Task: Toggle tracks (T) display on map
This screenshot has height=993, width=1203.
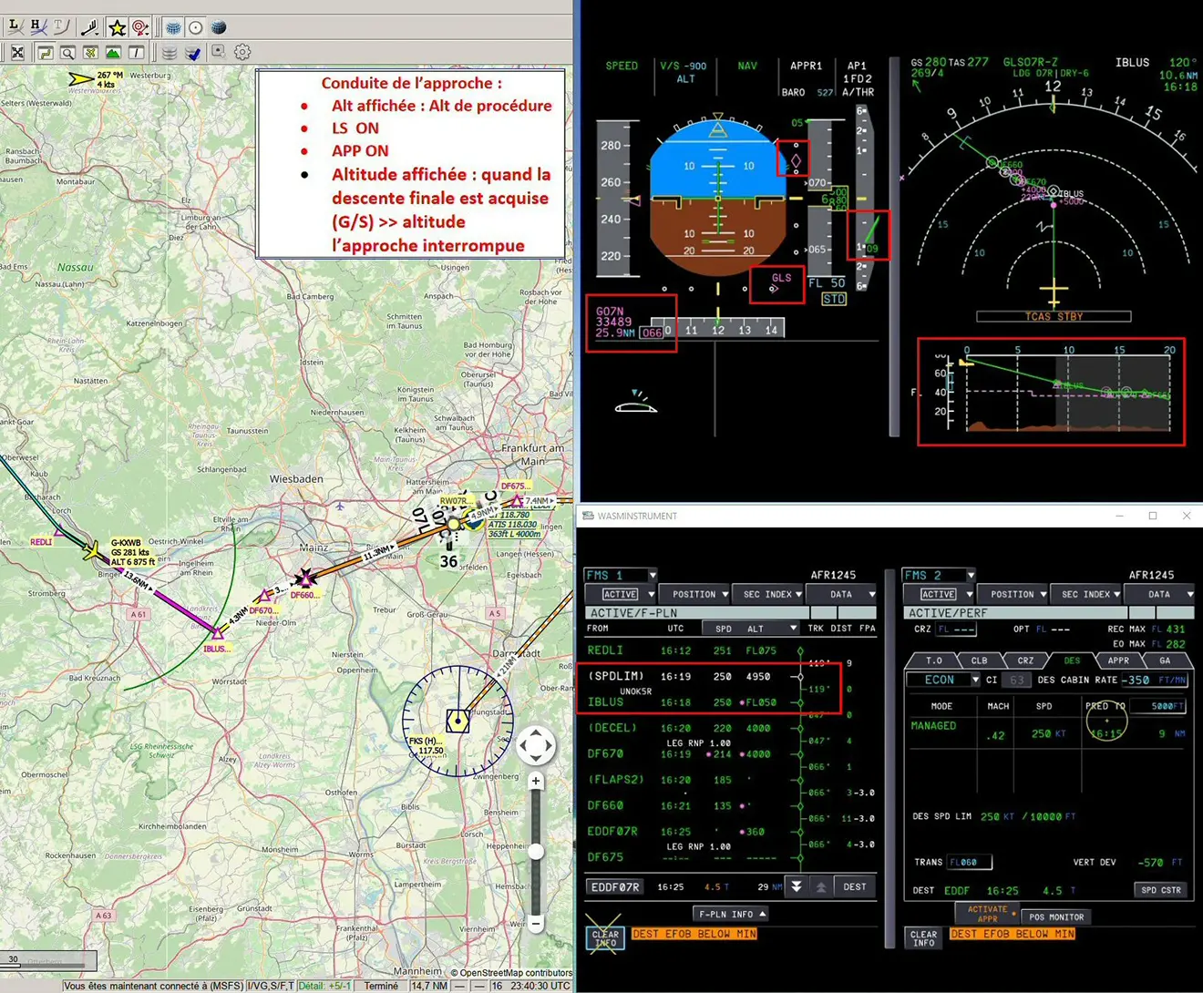Action: 61,26
